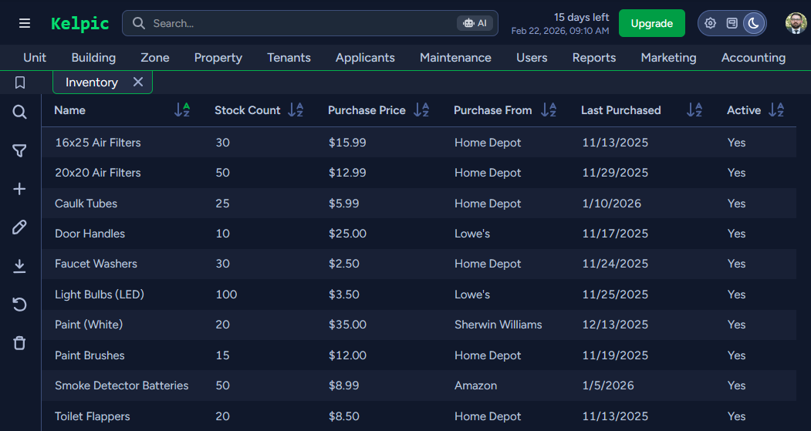
Task: Open the Maintenance menu
Action: tap(455, 58)
